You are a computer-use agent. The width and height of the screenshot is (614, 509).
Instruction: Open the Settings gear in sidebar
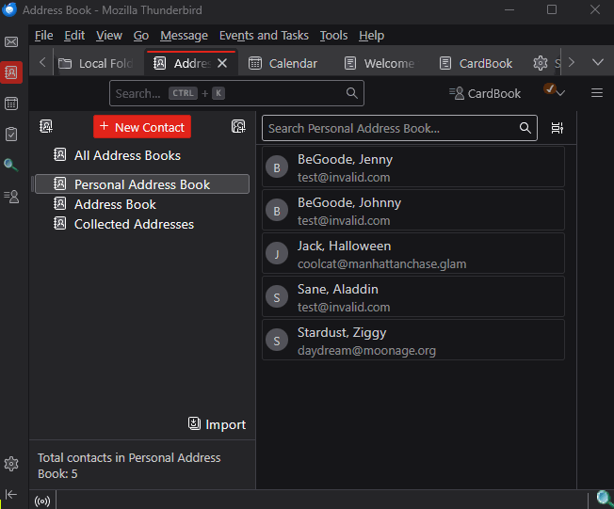click(11, 464)
